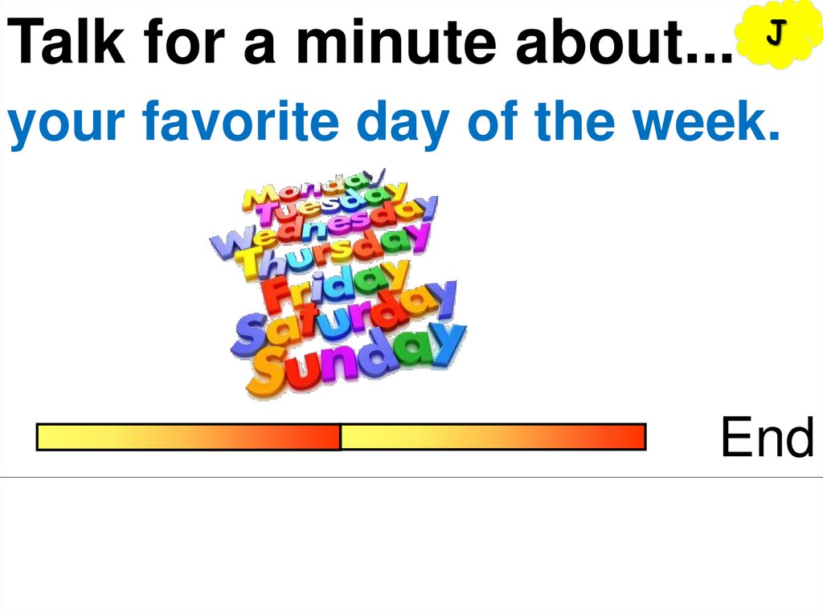Screen dimensions: 823x616
Task: Click the Sunday word in the image
Action: 354,357
